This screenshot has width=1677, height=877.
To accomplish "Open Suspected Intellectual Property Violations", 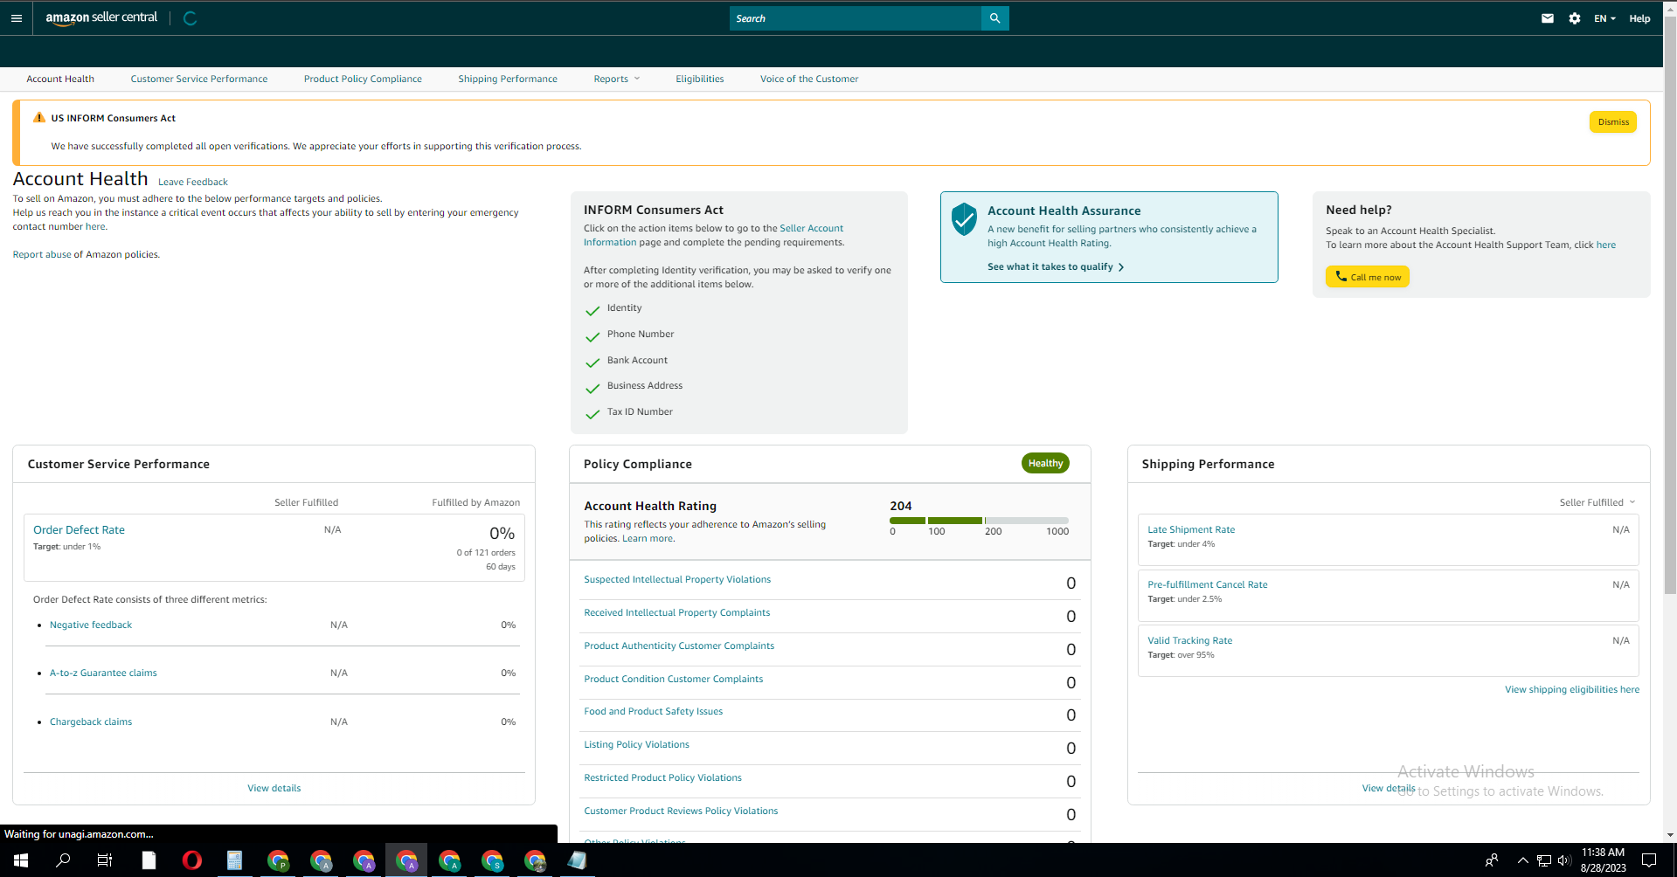I will [677, 579].
